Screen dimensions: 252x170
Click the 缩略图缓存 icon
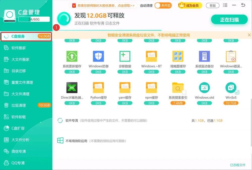tap(178, 56)
